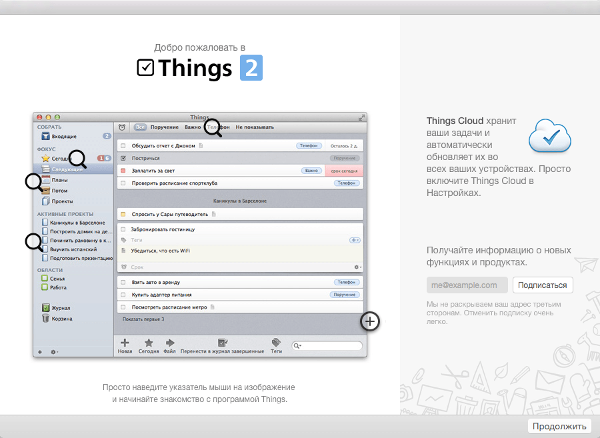Screen dimensions: 600x438
Task: Select the Все tag filter
Action: [x=141, y=127]
